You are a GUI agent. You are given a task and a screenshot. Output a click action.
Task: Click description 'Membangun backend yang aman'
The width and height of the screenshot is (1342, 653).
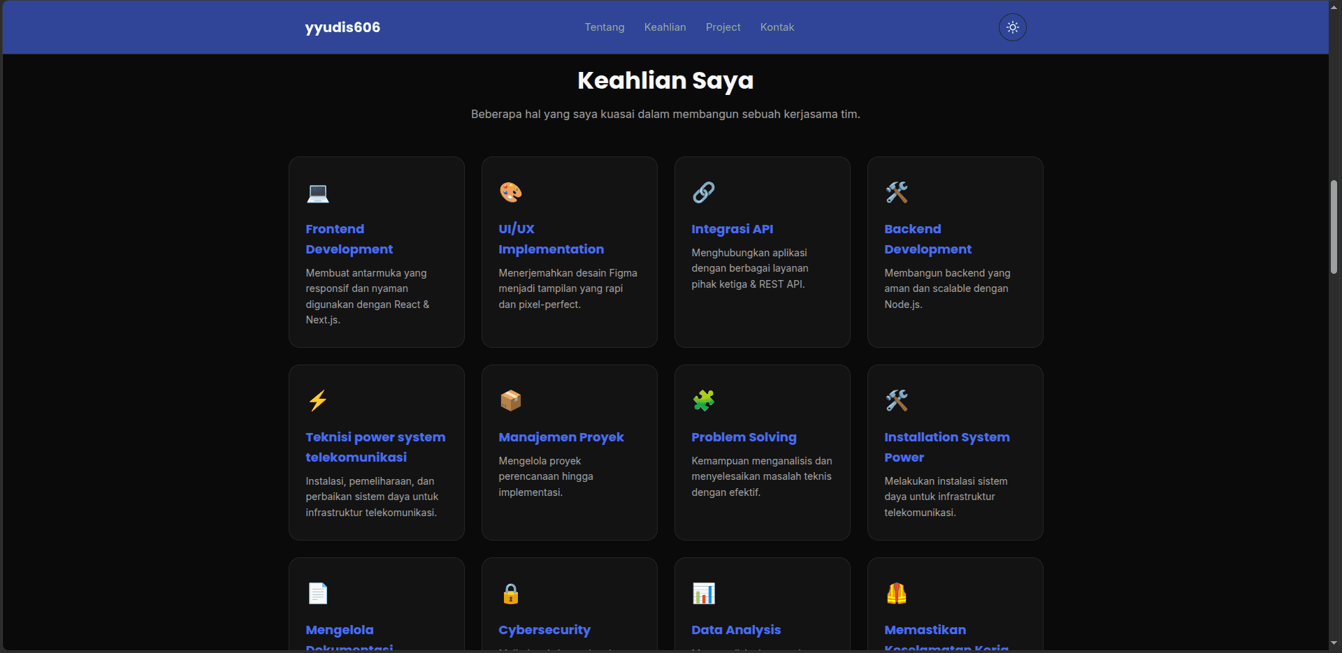click(947, 288)
